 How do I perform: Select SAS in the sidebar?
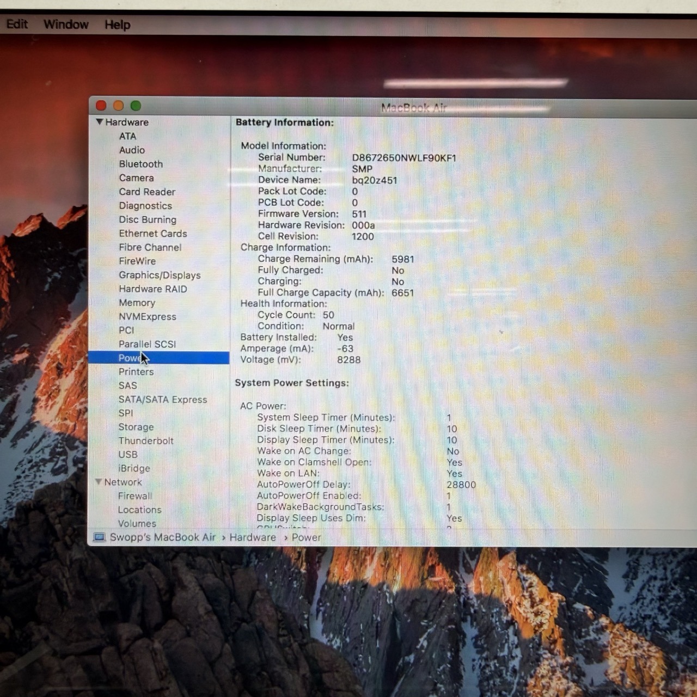tap(127, 386)
